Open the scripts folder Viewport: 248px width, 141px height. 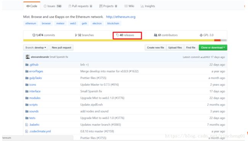tap(33, 105)
